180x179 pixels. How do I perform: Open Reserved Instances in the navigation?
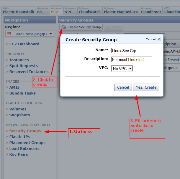tap(29, 72)
